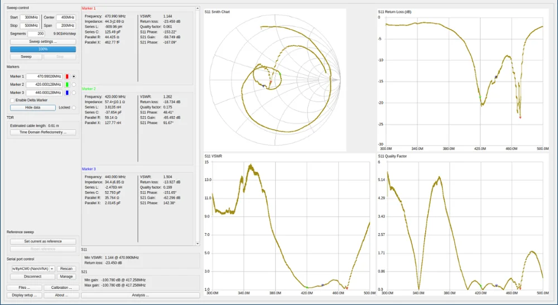Click Marker 1 VSWR value 1.144
The image size is (558, 305).
click(x=167, y=16)
